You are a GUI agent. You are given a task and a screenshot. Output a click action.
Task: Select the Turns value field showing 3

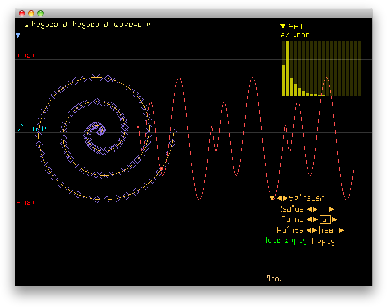point(325,220)
